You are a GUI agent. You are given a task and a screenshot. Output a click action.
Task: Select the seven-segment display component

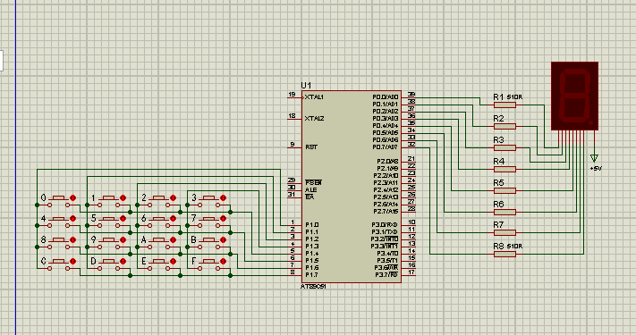coord(575,96)
